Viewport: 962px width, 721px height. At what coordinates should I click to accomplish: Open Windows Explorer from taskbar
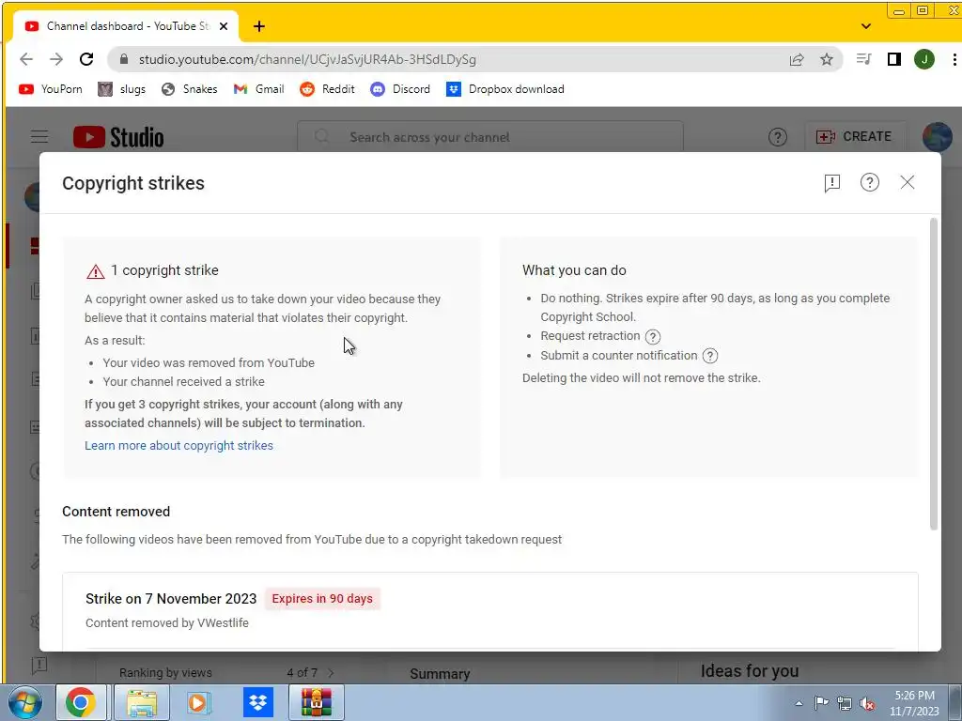(x=142, y=702)
